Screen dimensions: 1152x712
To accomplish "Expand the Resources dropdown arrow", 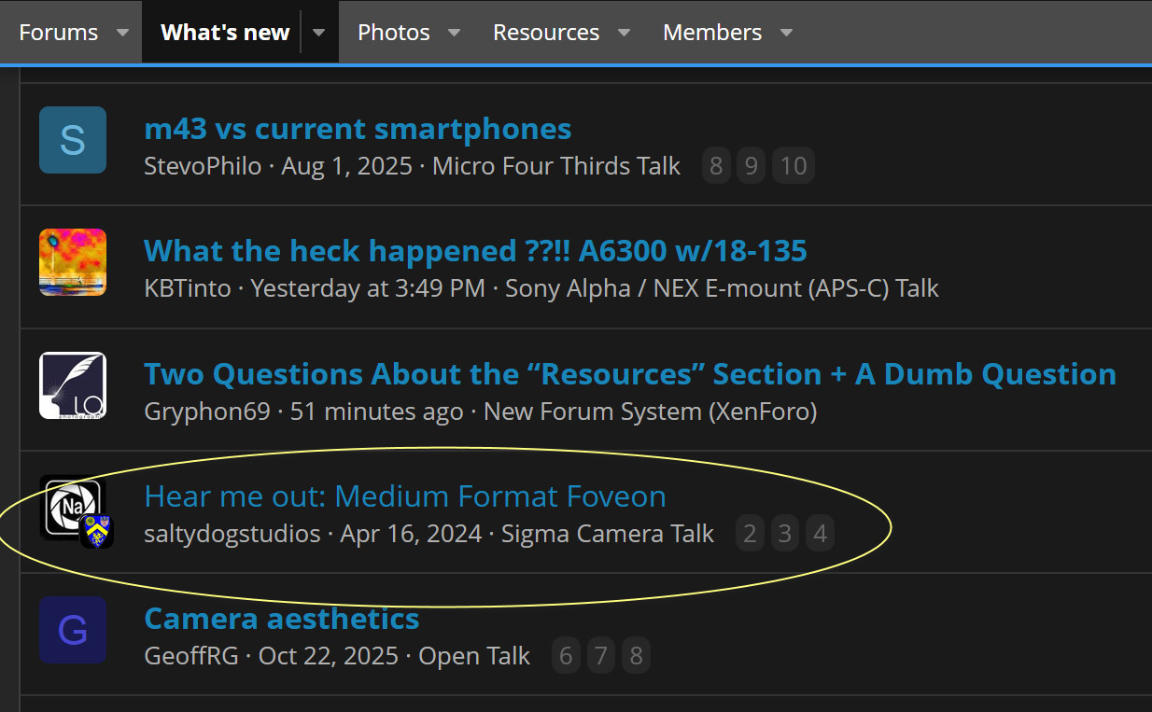I will 624,33.
